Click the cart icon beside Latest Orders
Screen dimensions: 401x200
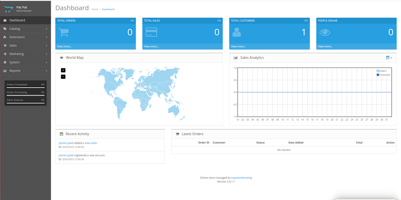(177, 134)
